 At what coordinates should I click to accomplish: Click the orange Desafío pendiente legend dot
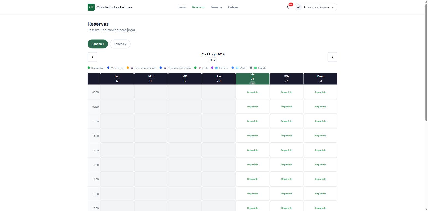pos(128,68)
